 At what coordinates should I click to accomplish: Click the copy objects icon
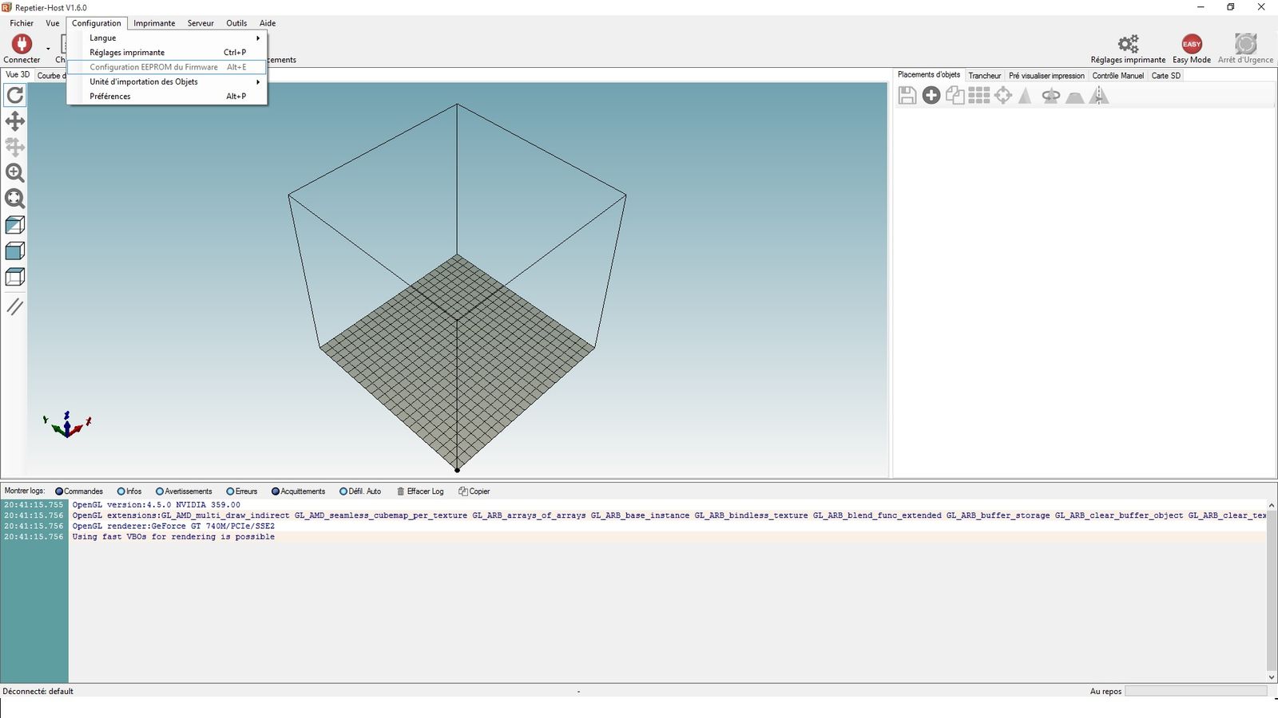(x=955, y=96)
